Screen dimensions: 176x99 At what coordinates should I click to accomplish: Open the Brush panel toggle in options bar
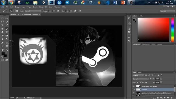tap(16, 11)
